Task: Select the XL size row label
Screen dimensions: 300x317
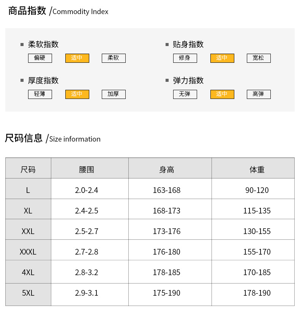Action: 28,211
